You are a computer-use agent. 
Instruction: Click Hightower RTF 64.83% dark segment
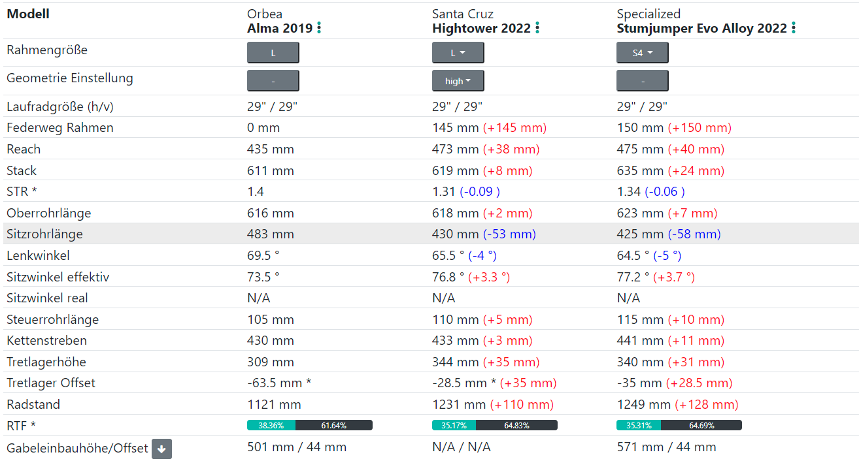[x=516, y=425]
